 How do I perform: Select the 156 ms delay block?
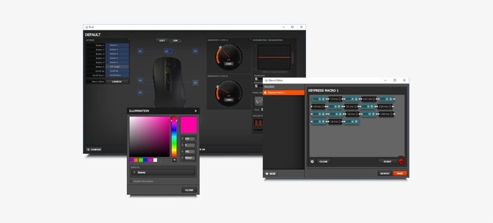(x=385, y=106)
